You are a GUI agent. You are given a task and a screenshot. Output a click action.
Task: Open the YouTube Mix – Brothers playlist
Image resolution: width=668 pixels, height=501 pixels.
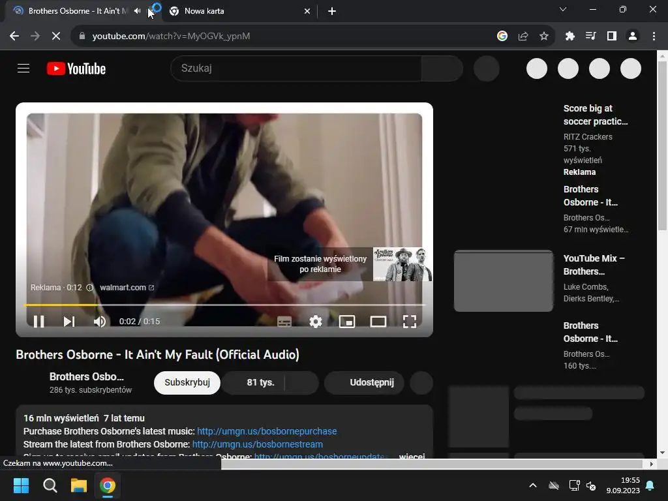click(594, 265)
